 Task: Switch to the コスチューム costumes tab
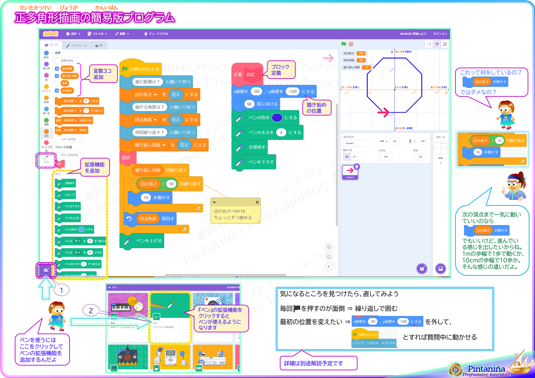pyautogui.click(x=77, y=45)
